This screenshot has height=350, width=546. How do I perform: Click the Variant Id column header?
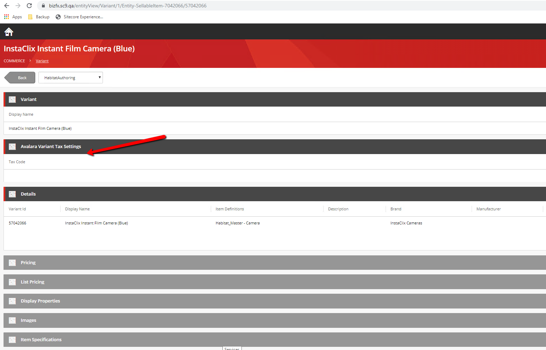(x=17, y=209)
